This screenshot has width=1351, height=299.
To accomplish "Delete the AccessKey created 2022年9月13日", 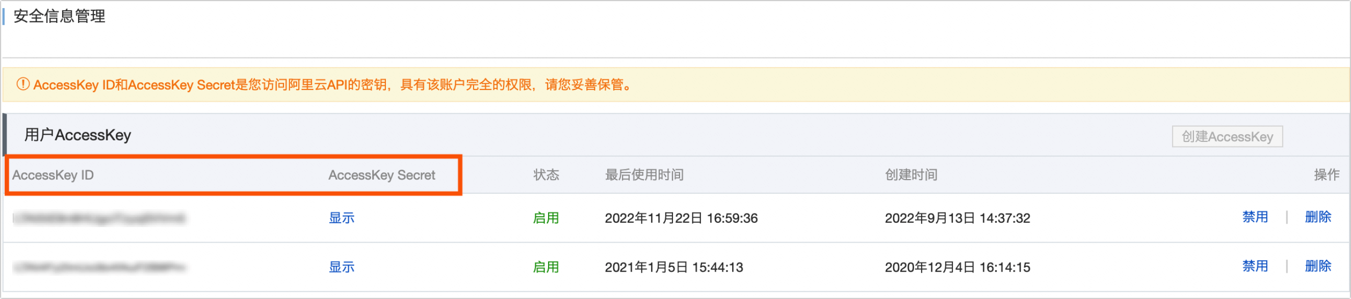I will (1317, 217).
